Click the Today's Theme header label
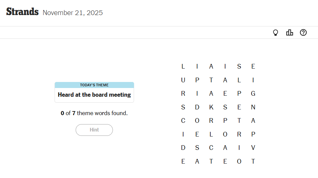Image resolution: width=318 pixels, height=178 pixels. click(94, 85)
